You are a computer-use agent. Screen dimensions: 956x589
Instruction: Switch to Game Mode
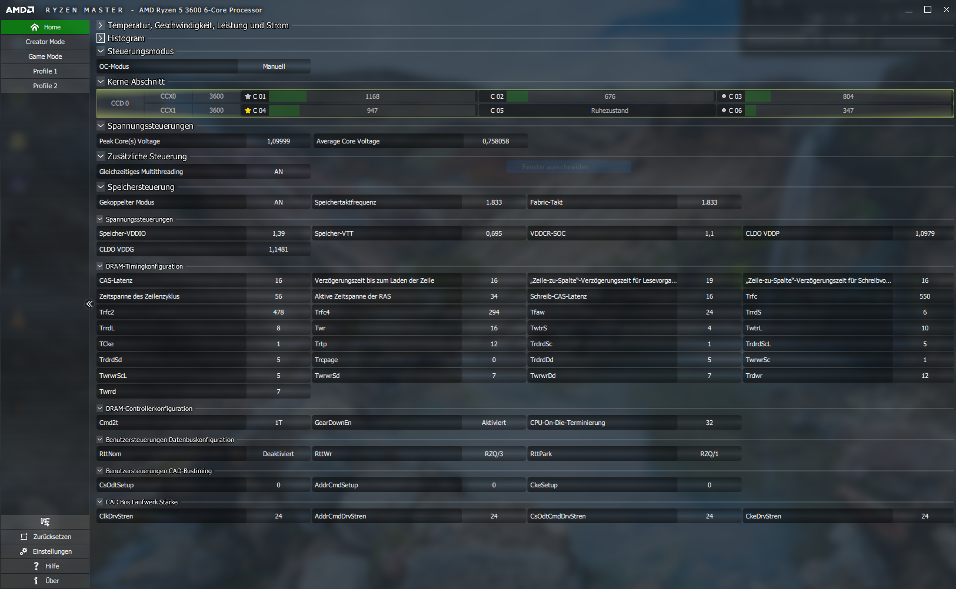tap(45, 56)
